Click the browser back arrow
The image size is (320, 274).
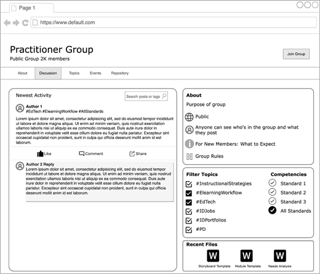tap(7, 23)
